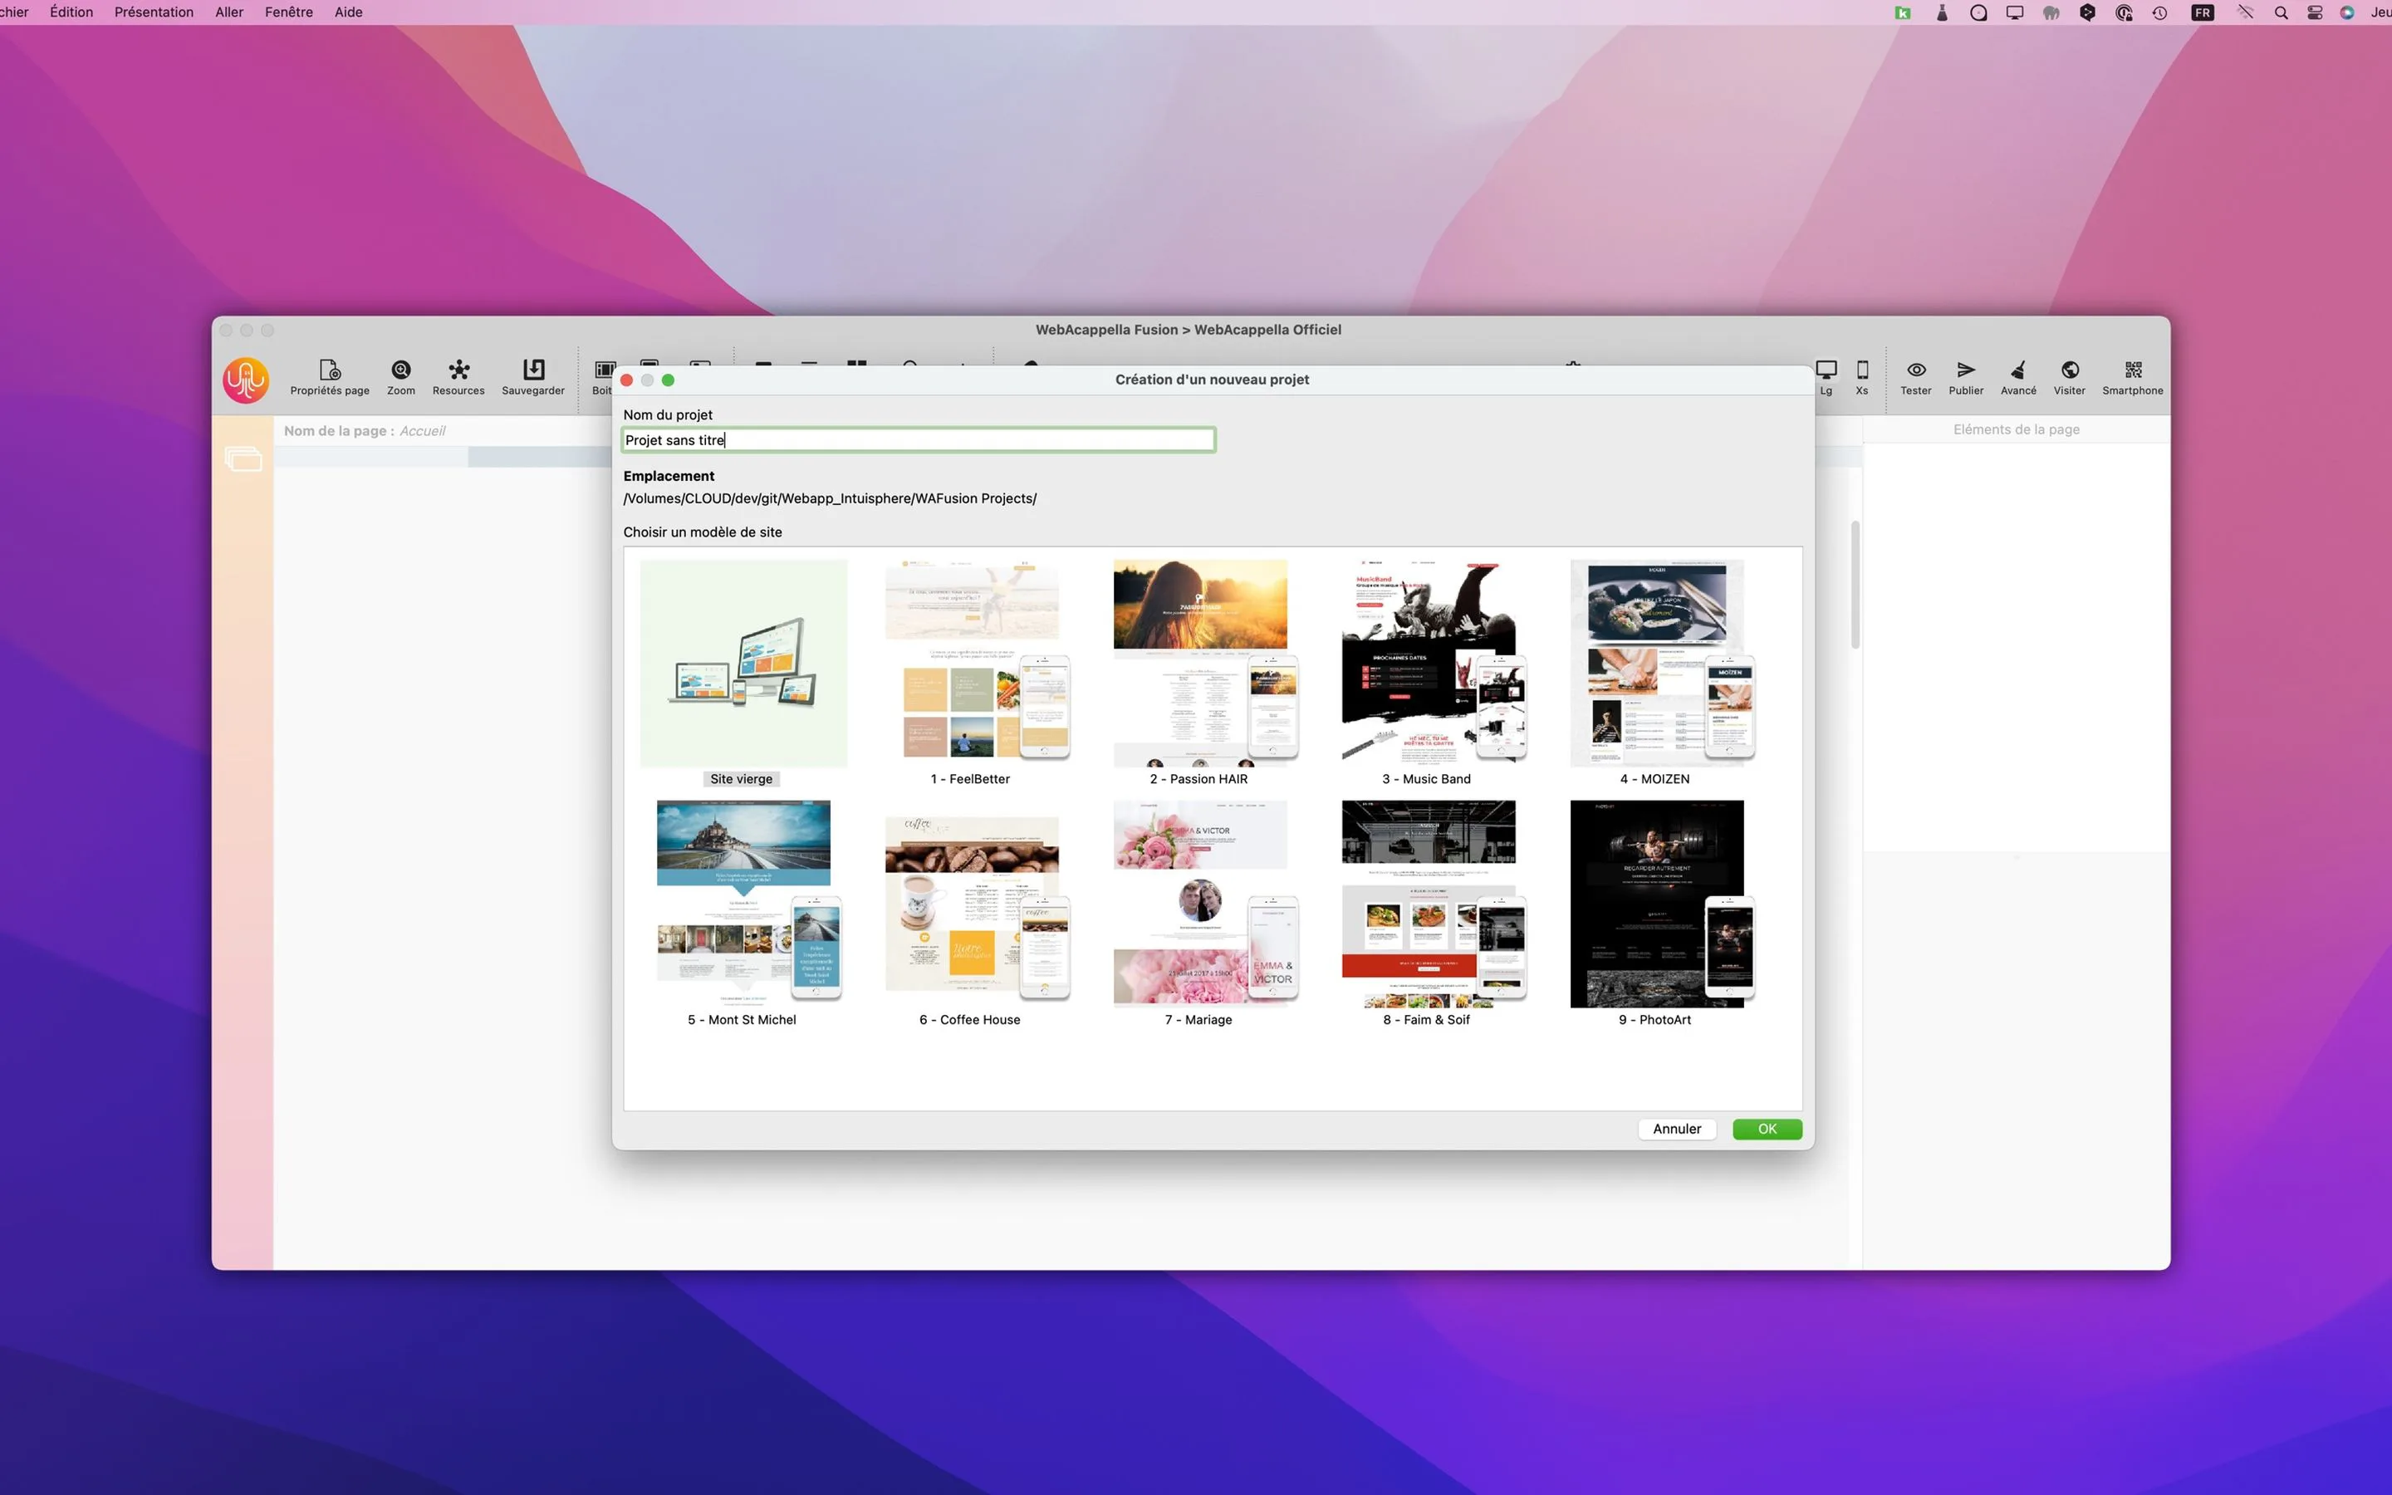Open Propriétés page in the toolbar
Image resolution: width=2392 pixels, height=1495 pixels.
coord(329,377)
